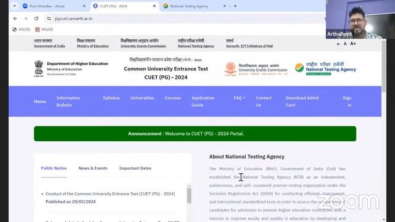This screenshot has height=222, width=395.
Task: Switch to Important Dates tab
Action: (135, 168)
